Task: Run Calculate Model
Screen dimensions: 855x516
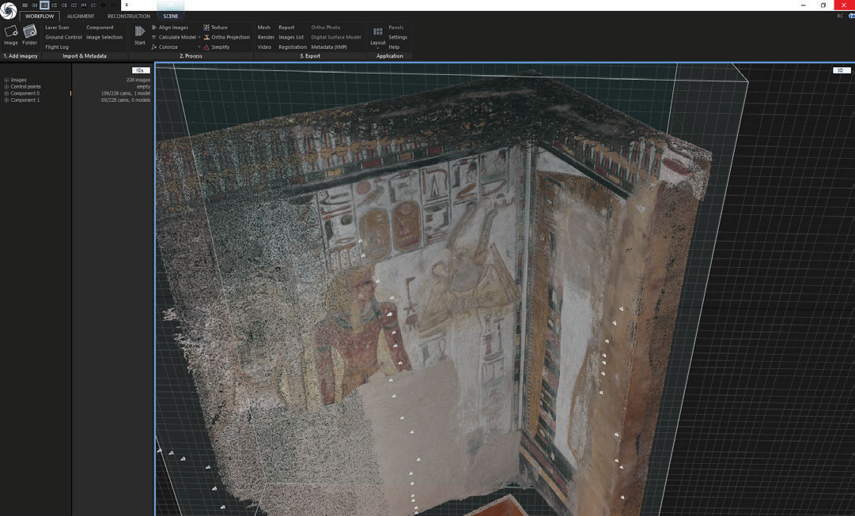Action: pyautogui.click(x=173, y=37)
